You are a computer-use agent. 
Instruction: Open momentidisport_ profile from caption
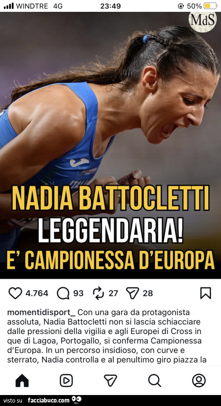[x=41, y=313]
